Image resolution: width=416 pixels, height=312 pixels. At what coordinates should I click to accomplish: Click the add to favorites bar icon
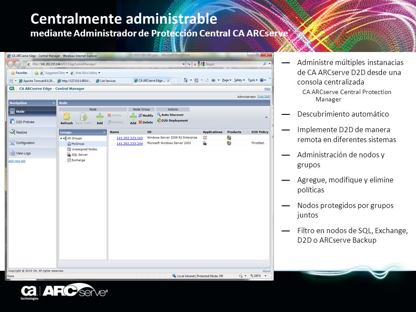(x=36, y=73)
